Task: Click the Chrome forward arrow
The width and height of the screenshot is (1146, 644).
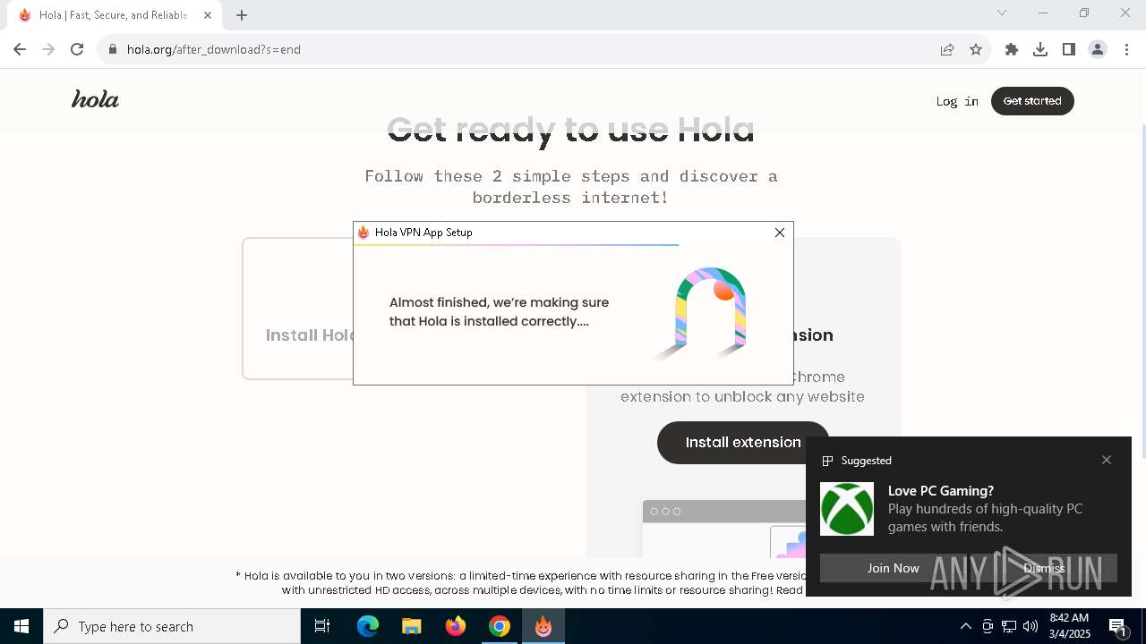Action: (x=48, y=49)
